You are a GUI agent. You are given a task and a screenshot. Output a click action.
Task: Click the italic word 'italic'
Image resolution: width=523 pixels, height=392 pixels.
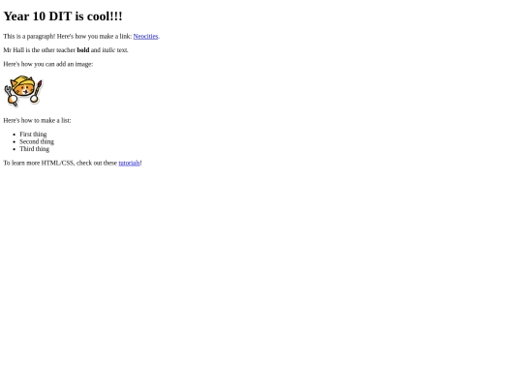(108, 50)
